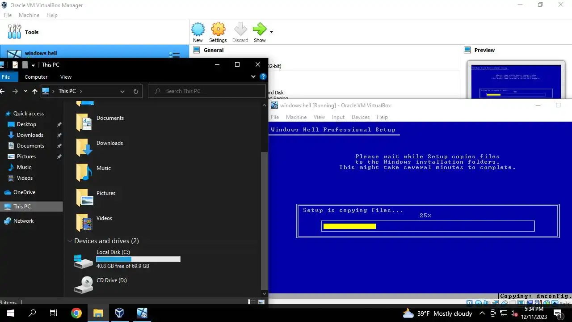Open taskbar Search magnifier

[32, 314]
